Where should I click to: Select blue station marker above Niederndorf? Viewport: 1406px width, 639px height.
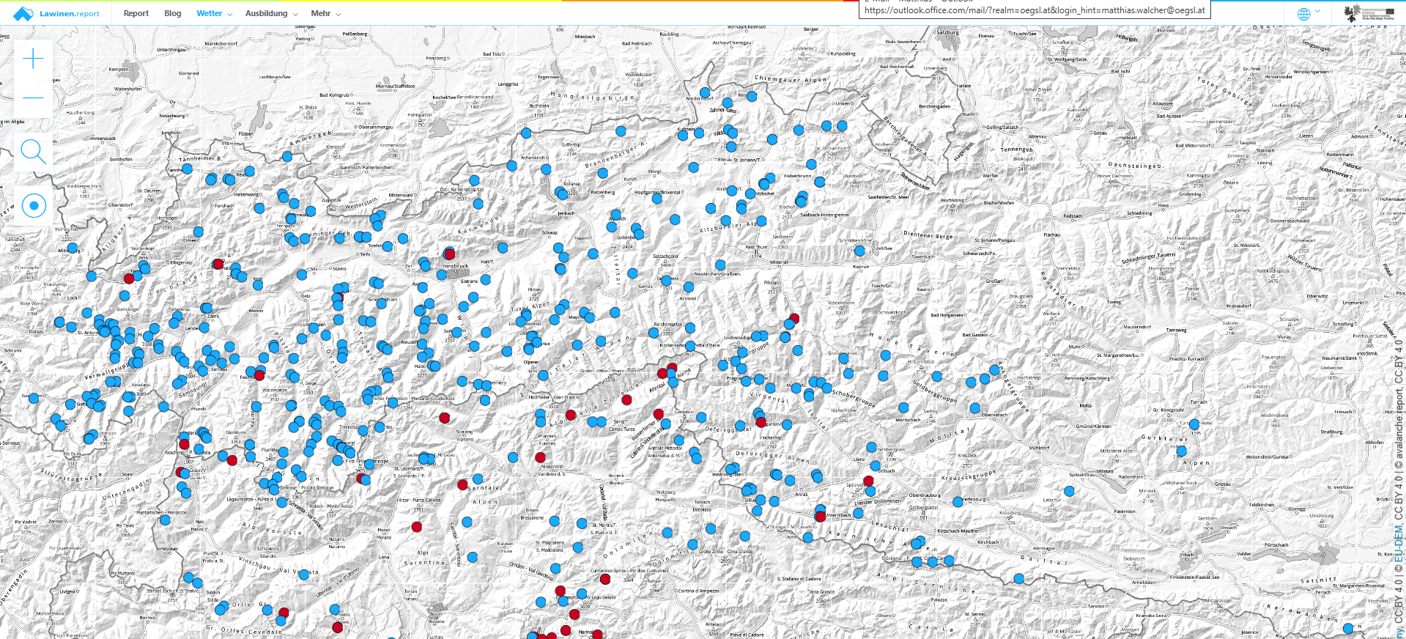click(705, 92)
